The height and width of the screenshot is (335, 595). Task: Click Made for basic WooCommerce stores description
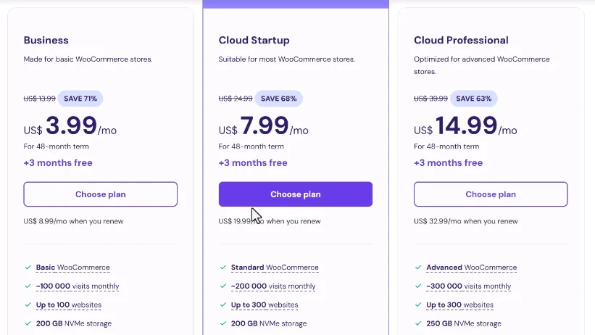click(88, 59)
